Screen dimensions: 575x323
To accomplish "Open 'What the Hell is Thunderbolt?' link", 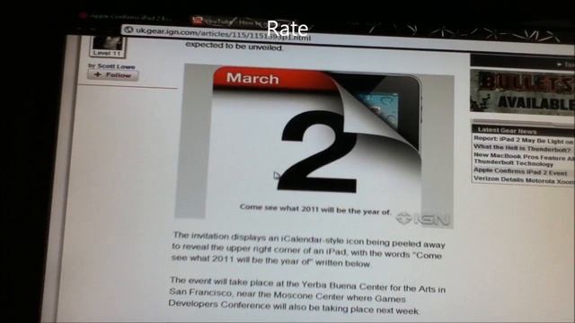I will (x=522, y=148).
